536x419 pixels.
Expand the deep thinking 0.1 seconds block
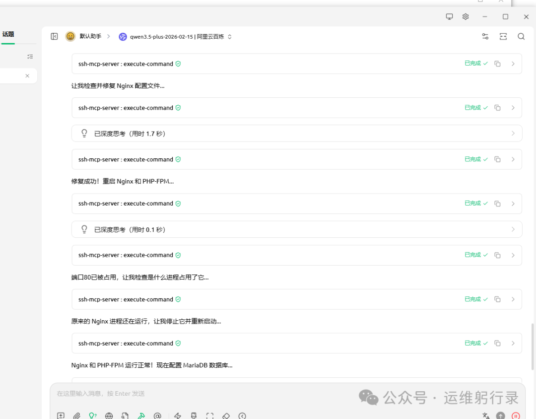click(297, 229)
